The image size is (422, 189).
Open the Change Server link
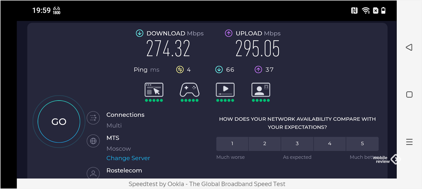pyautogui.click(x=128, y=158)
